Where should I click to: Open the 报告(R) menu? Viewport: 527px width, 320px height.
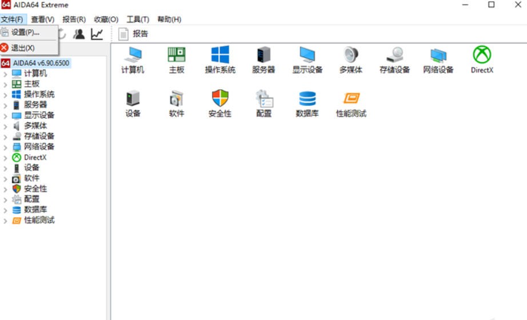coord(74,19)
